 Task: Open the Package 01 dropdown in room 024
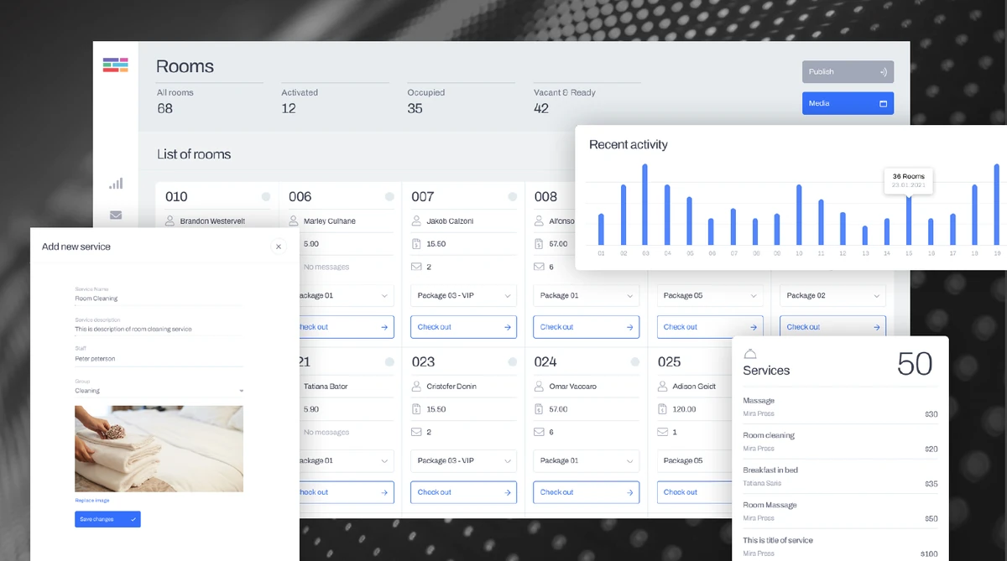[x=587, y=461]
